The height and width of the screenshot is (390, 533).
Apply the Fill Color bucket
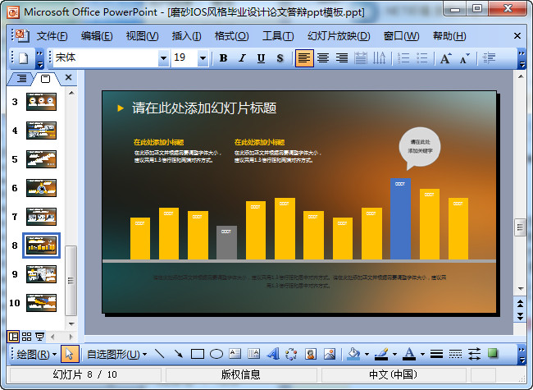point(353,354)
